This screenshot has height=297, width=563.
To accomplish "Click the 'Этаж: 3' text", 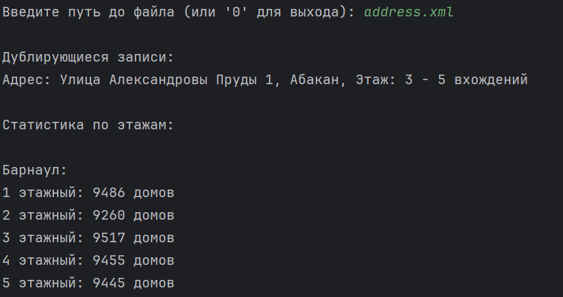I will [x=384, y=79].
